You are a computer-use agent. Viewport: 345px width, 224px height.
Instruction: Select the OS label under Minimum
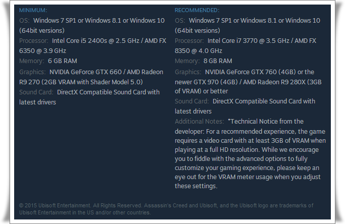(24, 21)
